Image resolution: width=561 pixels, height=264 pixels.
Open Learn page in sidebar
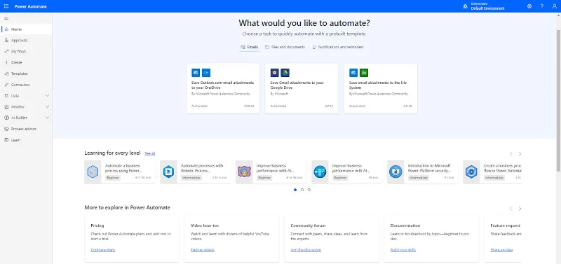(x=26, y=140)
